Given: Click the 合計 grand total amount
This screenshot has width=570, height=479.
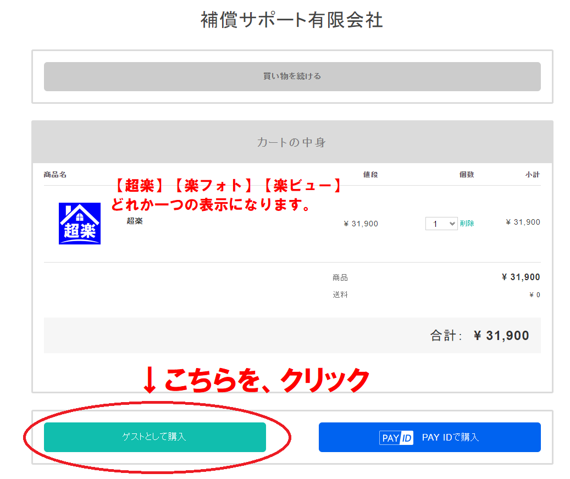Looking at the screenshot, I should (501, 336).
